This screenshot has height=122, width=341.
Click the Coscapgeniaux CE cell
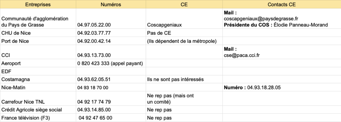tap(184, 19)
